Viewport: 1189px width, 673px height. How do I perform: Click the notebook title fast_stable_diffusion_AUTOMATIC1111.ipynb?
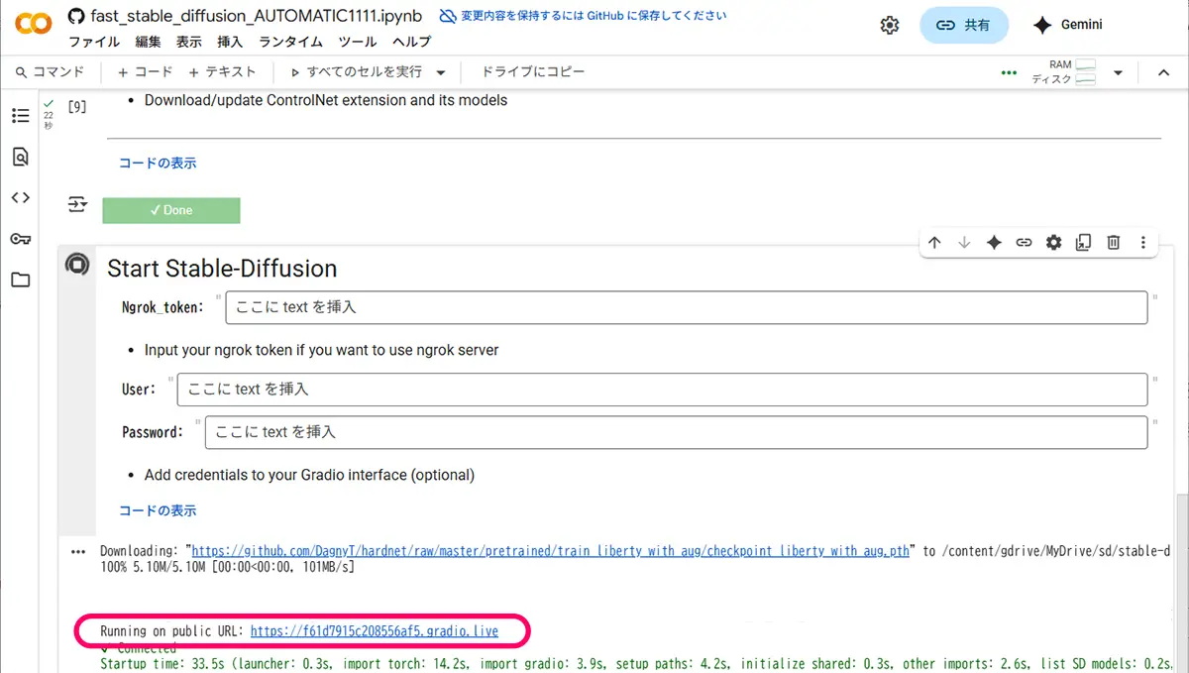click(258, 17)
